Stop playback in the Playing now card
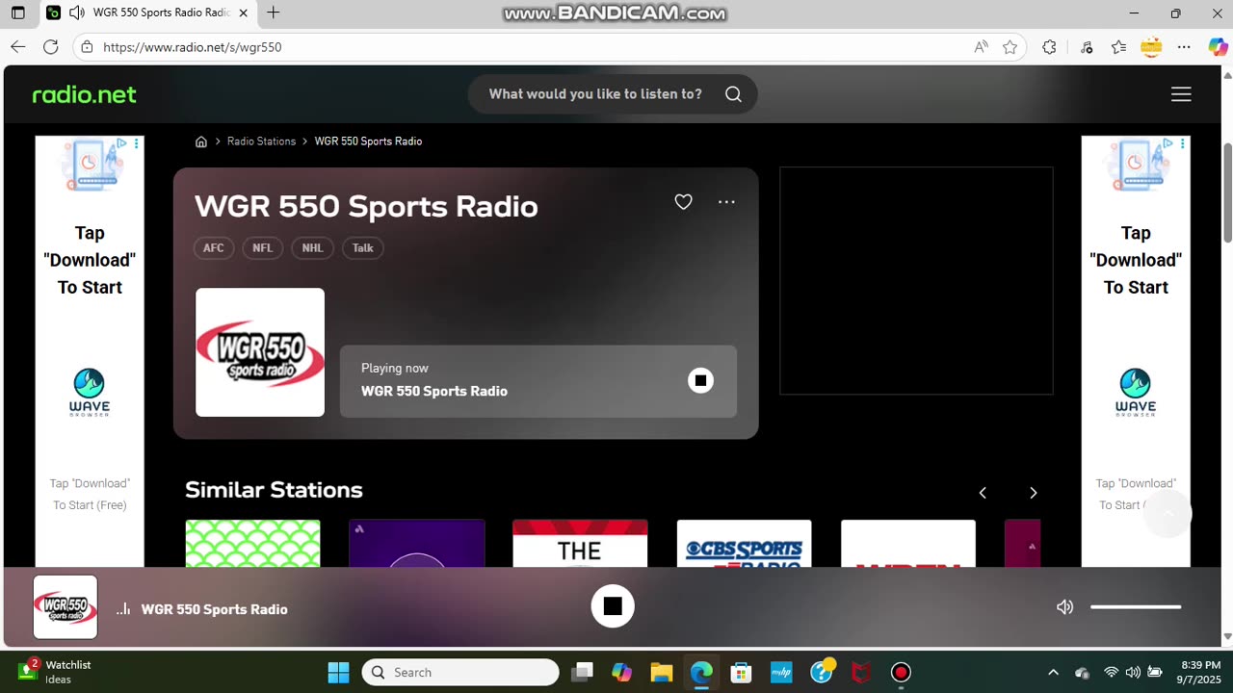Screen dimensions: 1233x693 click(x=700, y=380)
